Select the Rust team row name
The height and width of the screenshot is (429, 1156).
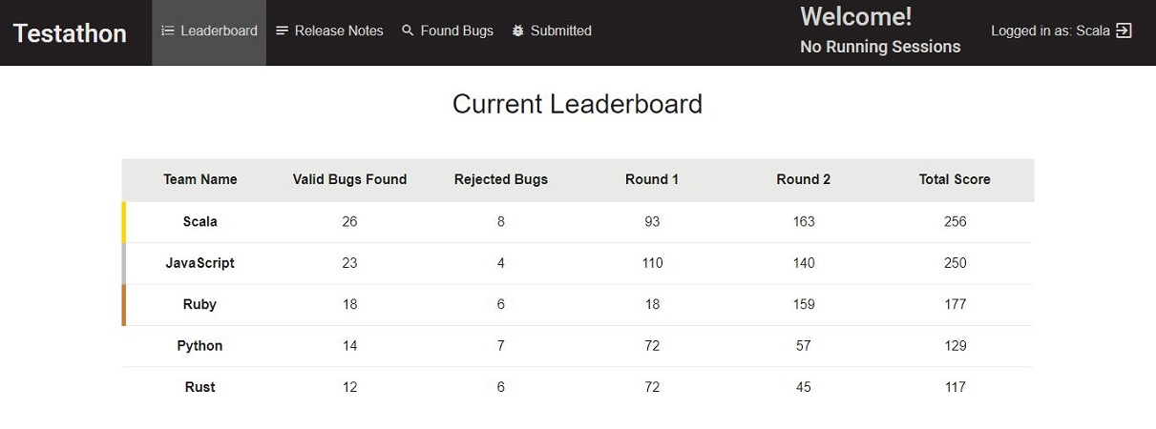pos(200,387)
